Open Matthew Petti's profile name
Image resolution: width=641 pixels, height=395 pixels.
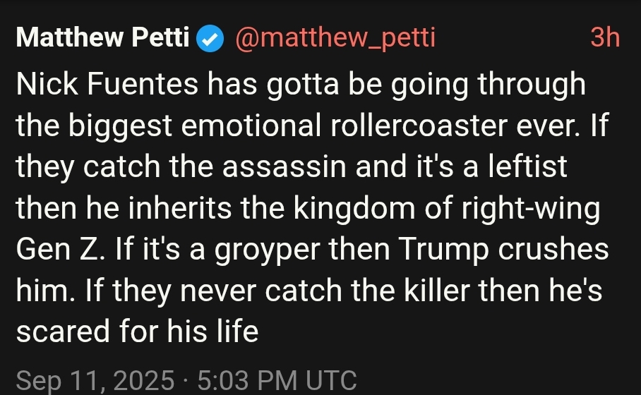coord(102,37)
